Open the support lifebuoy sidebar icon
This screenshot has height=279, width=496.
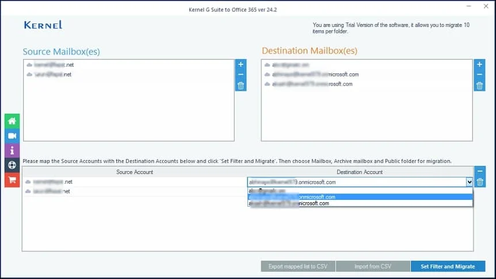(x=12, y=165)
